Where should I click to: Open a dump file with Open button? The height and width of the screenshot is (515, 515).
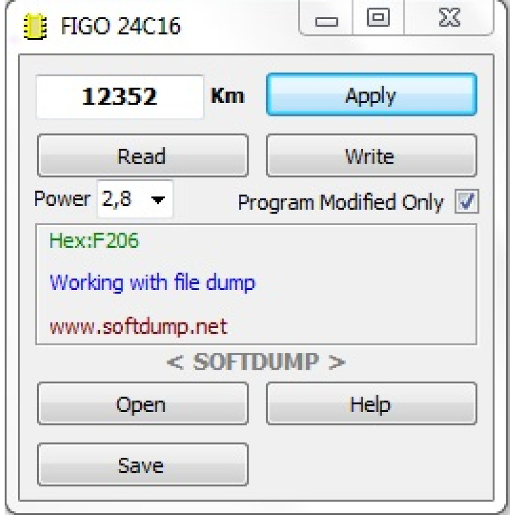click(x=143, y=404)
